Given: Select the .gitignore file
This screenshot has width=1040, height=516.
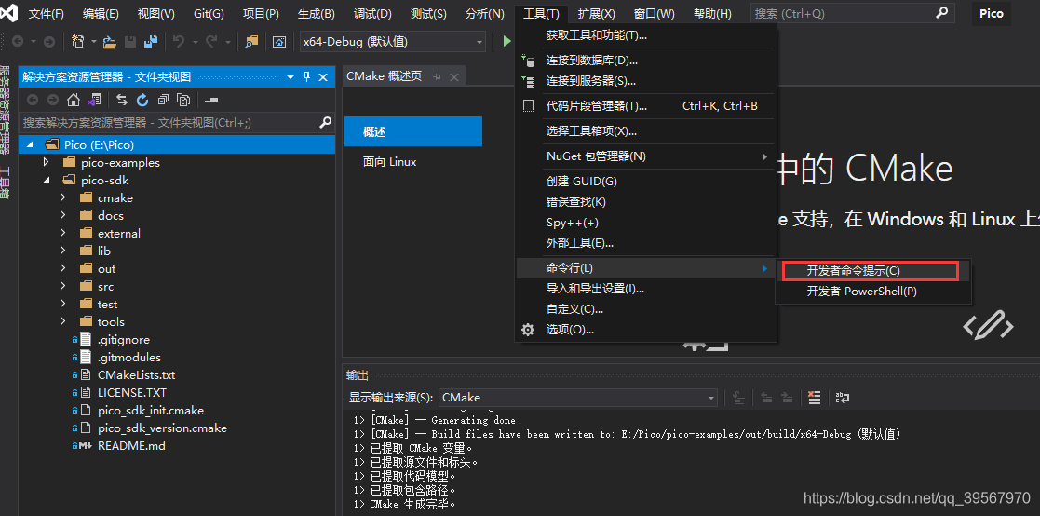Looking at the screenshot, I should pyautogui.click(x=124, y=340).
